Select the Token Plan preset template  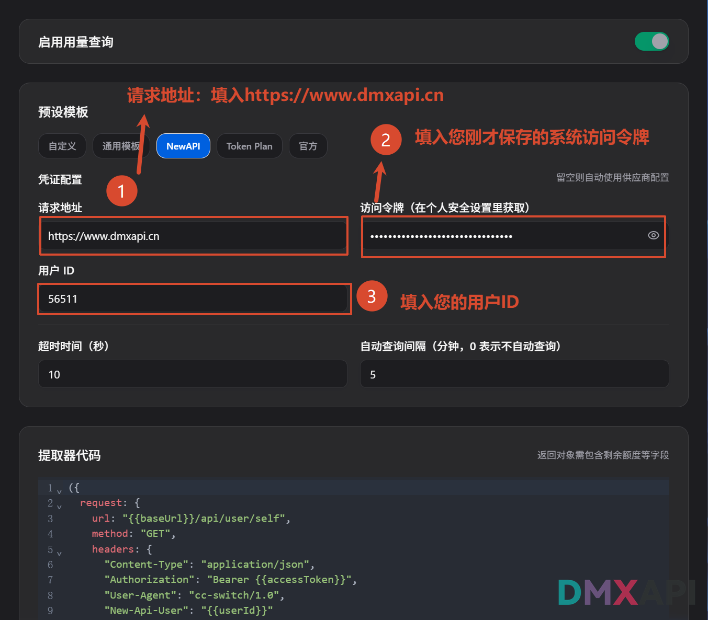[x=250, y=146]
